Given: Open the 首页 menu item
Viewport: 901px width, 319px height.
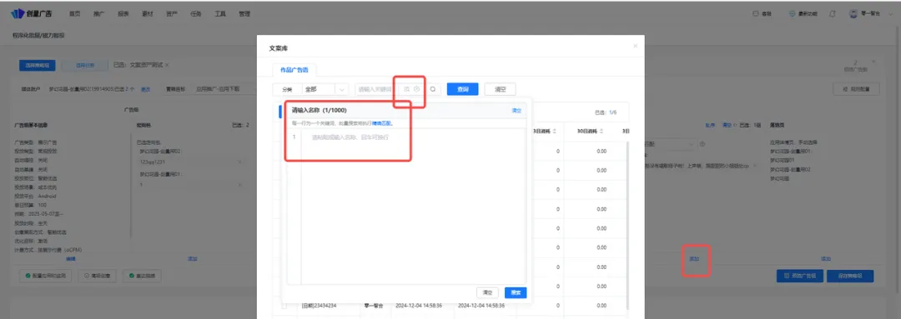Looking at the screenshot, I should click(75, 14).
